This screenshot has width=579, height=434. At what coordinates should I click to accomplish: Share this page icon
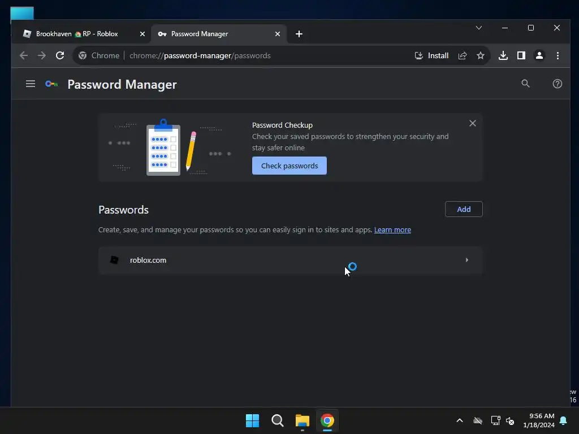(463, 56)
